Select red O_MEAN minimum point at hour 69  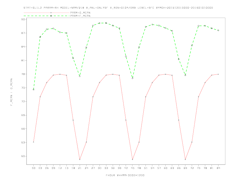(185, 159)
